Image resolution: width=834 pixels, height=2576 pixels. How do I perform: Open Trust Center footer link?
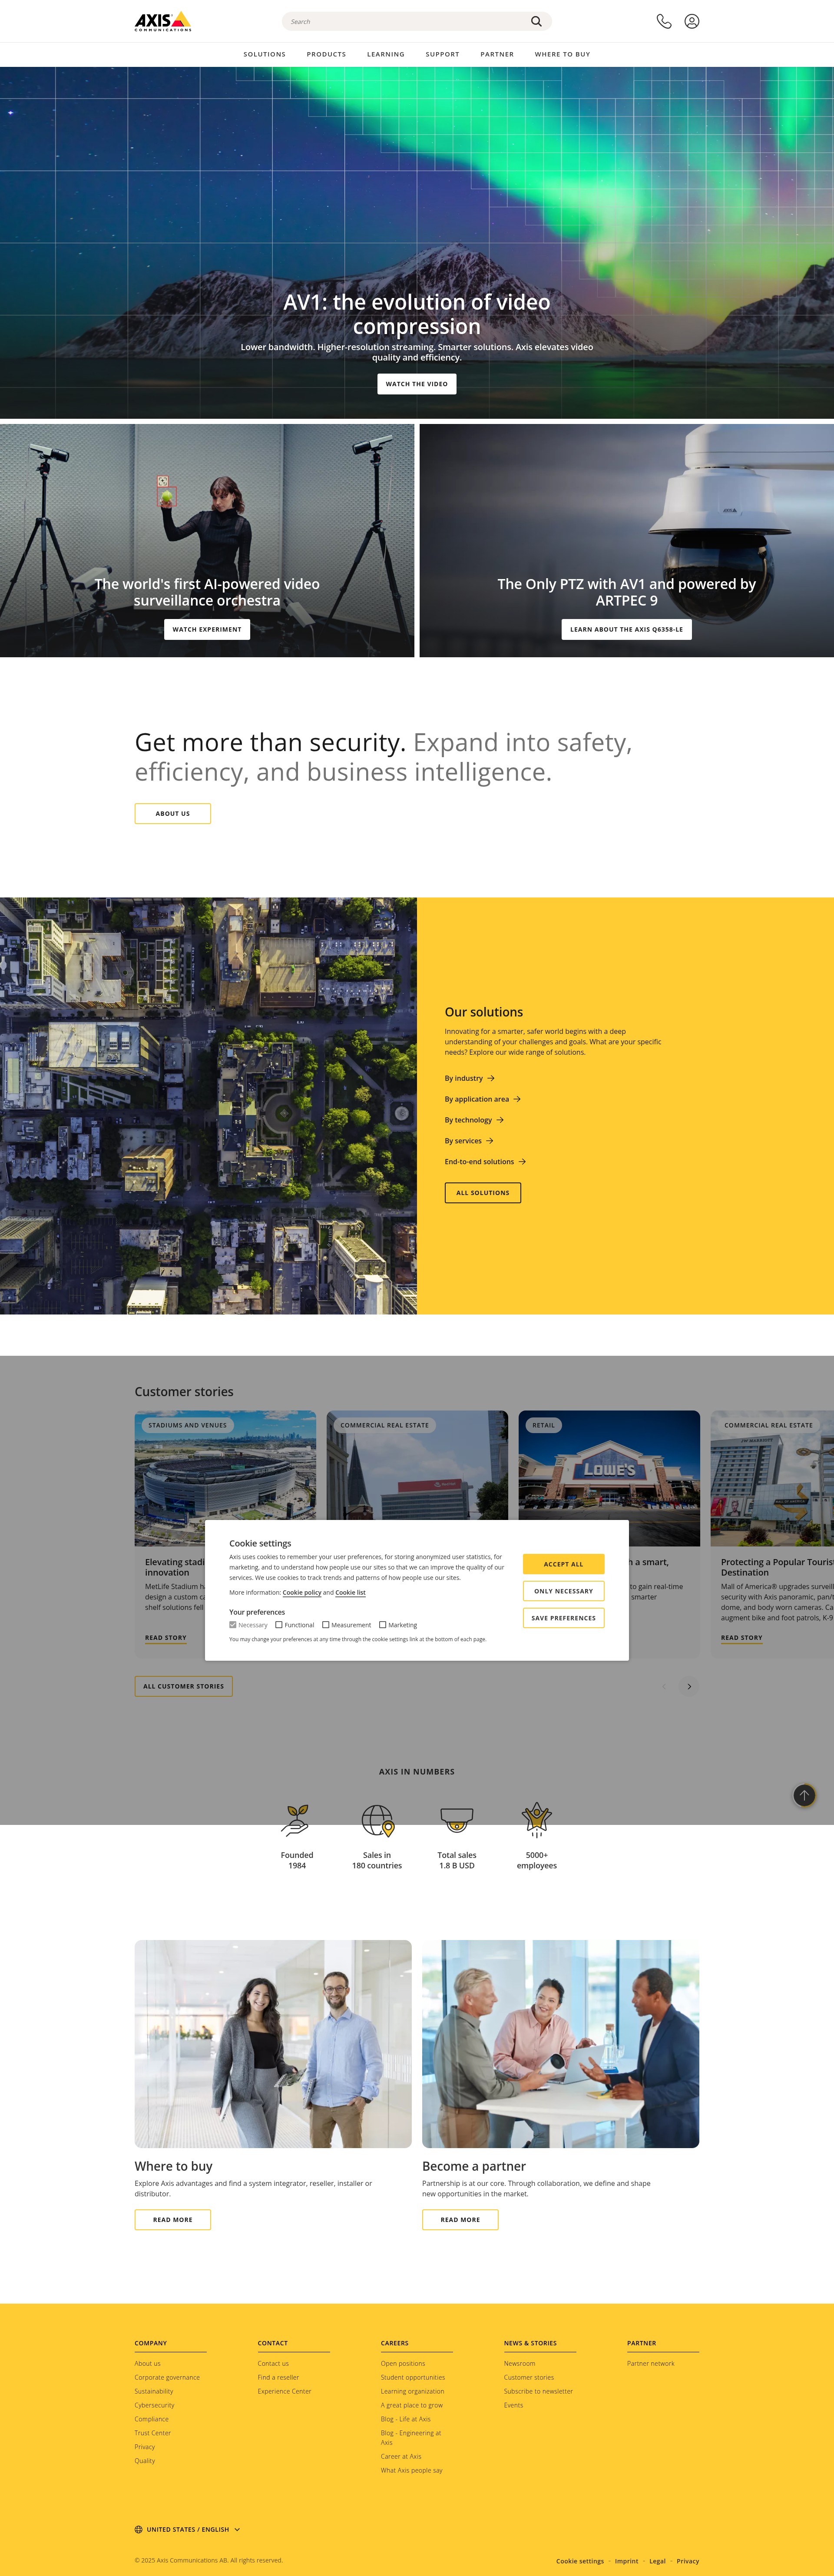click(153, 2433)
